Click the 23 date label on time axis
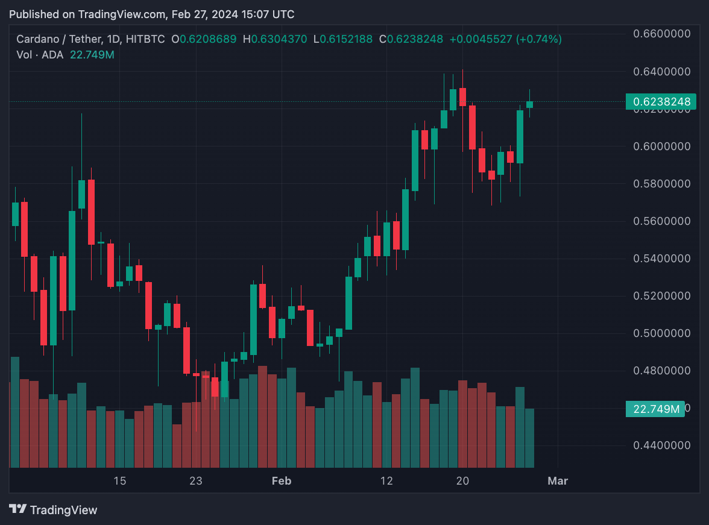The height and width of the screenshot is (525, 709). click(x=195, y=481)
